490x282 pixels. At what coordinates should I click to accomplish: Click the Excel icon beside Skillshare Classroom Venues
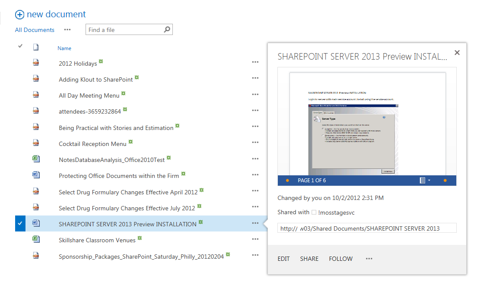point(35,238)
